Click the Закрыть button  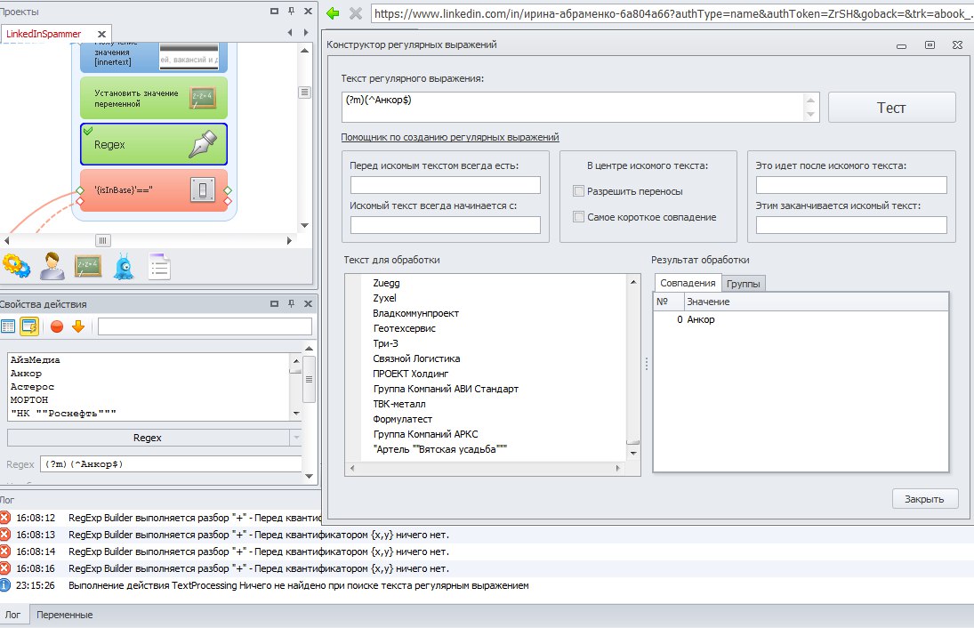pyautogui.click(x=924, y=499)
